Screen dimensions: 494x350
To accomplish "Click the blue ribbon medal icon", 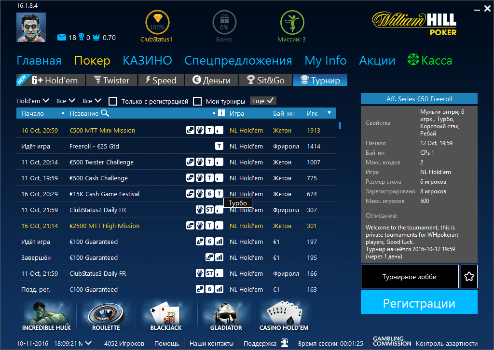I will coord(81,37).
